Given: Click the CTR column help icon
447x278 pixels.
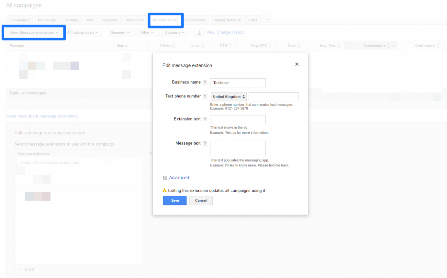Looking at the screenshot, I should (229, 45).
